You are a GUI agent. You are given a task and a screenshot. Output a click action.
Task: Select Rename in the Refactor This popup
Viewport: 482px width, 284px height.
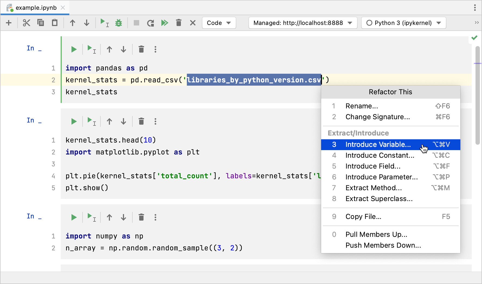coord(362,106)
